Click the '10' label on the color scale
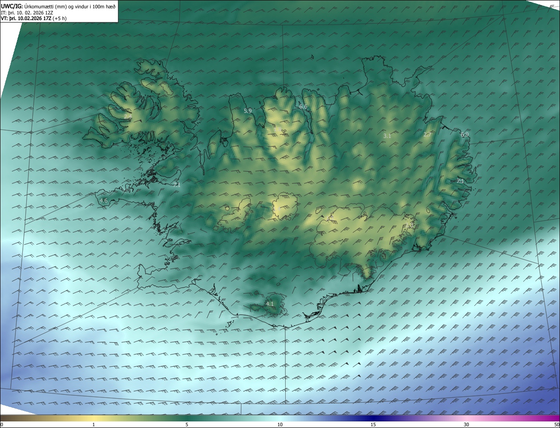Viewport: 560px width, 428px height. pos(280,425)
